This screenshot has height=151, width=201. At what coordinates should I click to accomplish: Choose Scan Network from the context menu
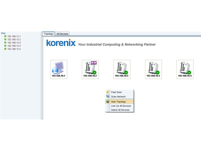click(x=120, y=97)
